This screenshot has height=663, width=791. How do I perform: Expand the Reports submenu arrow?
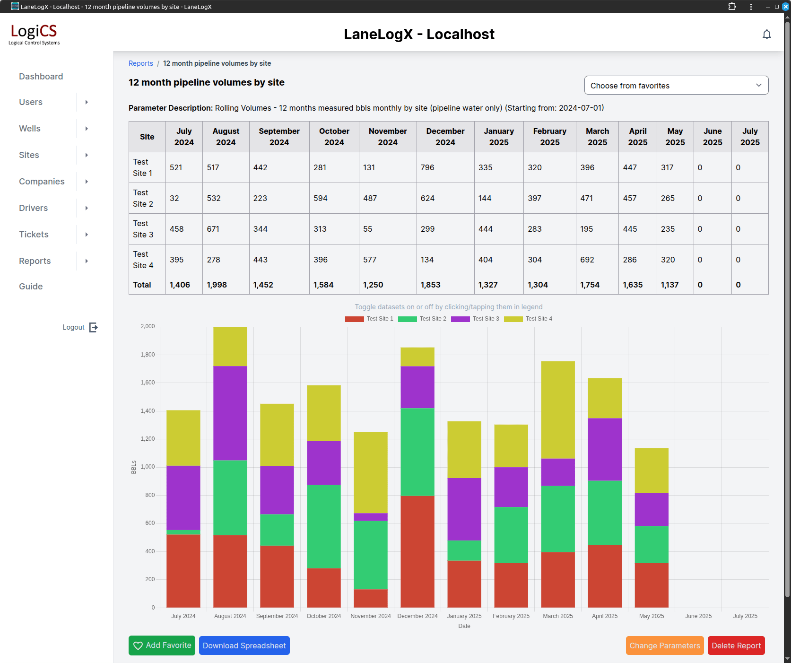coord(87,261)
